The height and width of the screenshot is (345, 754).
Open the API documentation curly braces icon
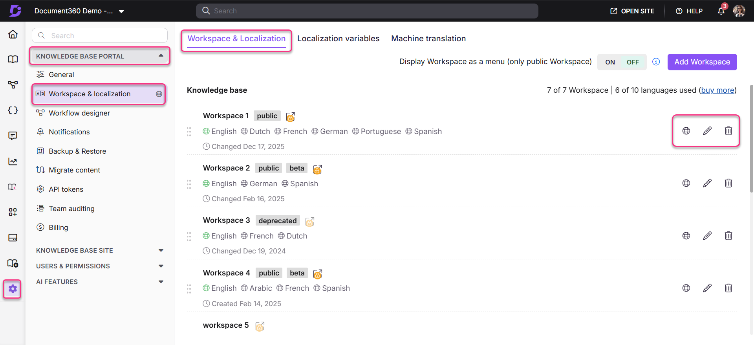coord(13,110)
